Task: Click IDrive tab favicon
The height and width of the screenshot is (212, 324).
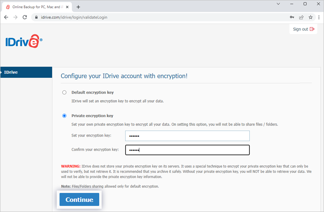Action: [x=8, y=7]
